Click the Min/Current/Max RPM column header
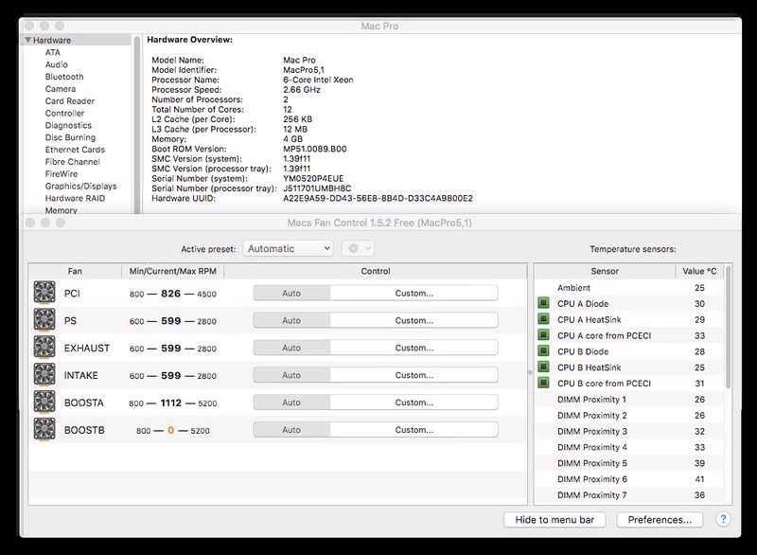Screen dimensions: 757x555 click(173, 271)
